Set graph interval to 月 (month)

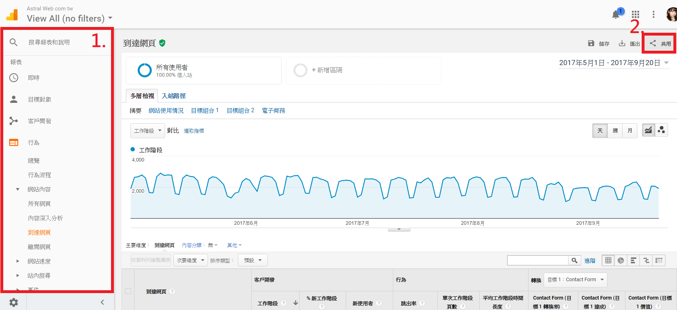pos(630,131)
